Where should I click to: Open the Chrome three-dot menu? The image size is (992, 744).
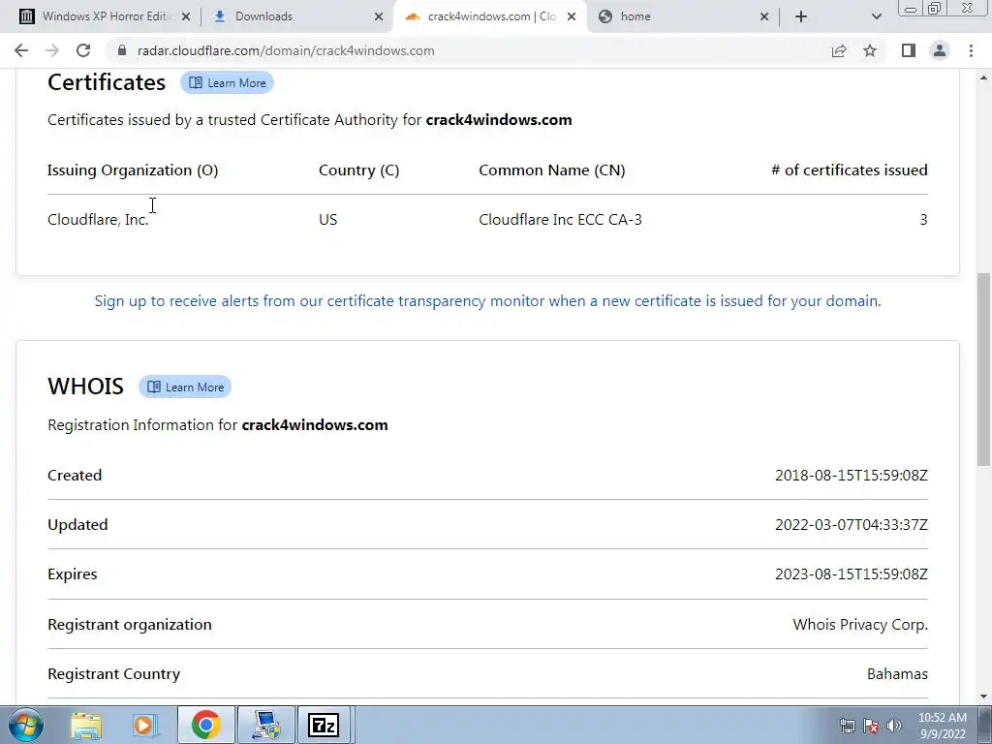pos(971,50)
